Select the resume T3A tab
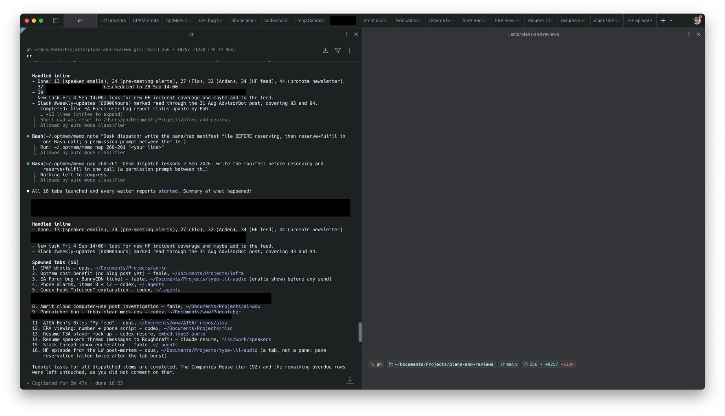This screenshot has height=416, width=725. tap(540, 21)
